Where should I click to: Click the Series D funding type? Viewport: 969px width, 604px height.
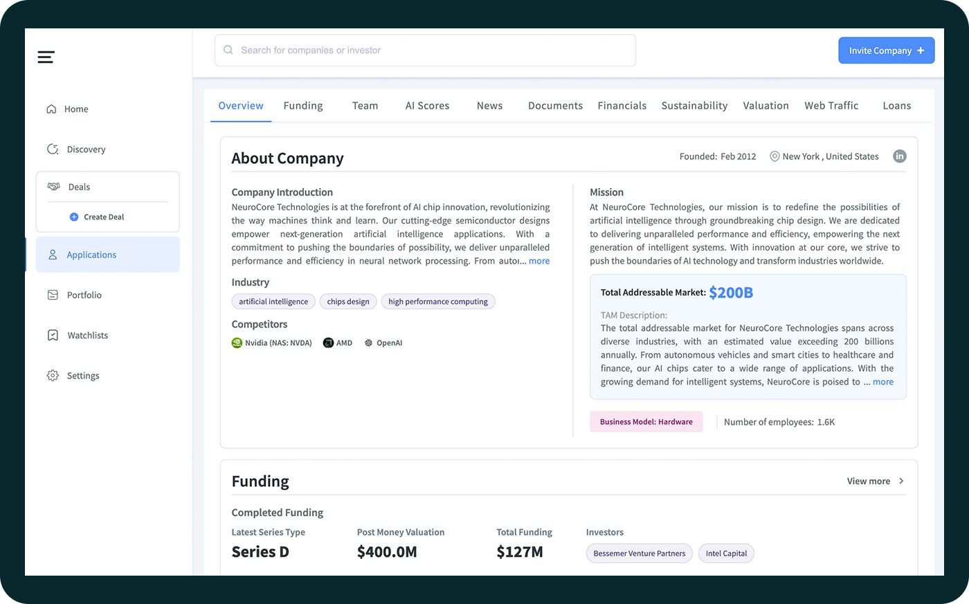pyautogui.click(x=260, y=552)
